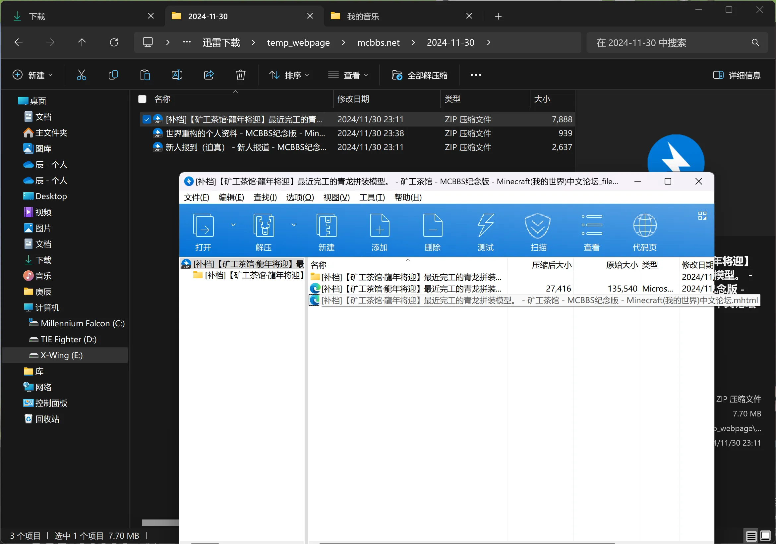Expand the chevron after 迅雷下载 in address bar
Screen dimensions: 776x544
pyautogui.click(x=253, y=42)
